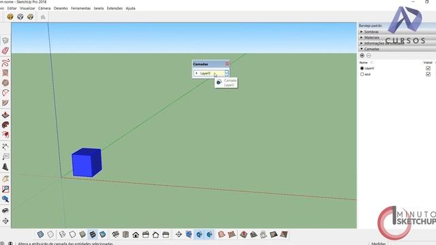The width and height of the screenshot is (436, 245).
Task: Open the Janela menu
Action: (99, 8)
